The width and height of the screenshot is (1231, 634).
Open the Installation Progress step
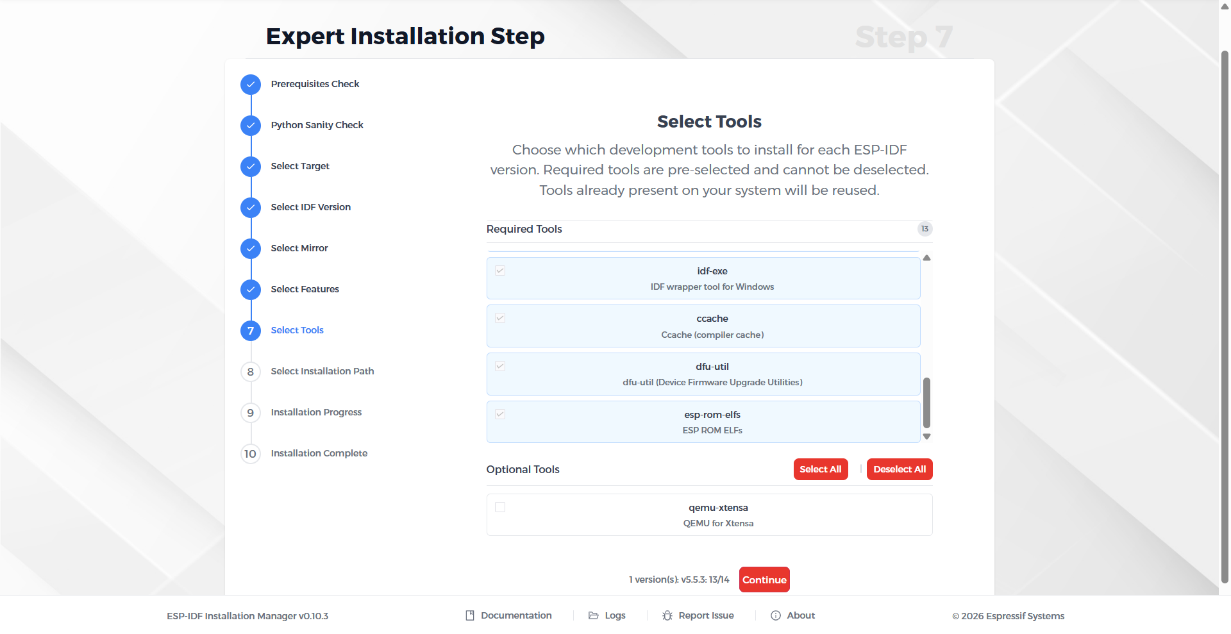click(x=316, y=412)
